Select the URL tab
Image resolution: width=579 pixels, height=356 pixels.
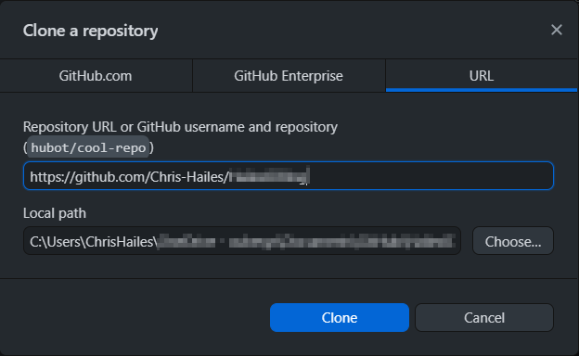click(x=482, y=76)
